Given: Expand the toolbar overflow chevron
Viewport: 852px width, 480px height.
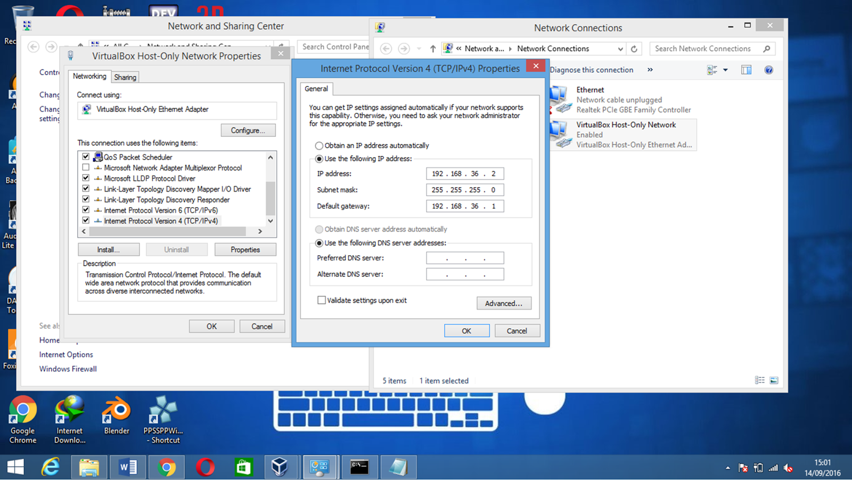Looking at the screenshot, I should [650, 70].
